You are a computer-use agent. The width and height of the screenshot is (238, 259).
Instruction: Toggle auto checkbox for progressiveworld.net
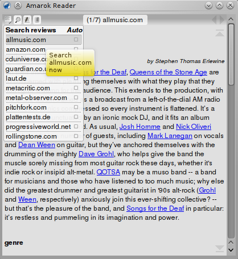(76, 126)
